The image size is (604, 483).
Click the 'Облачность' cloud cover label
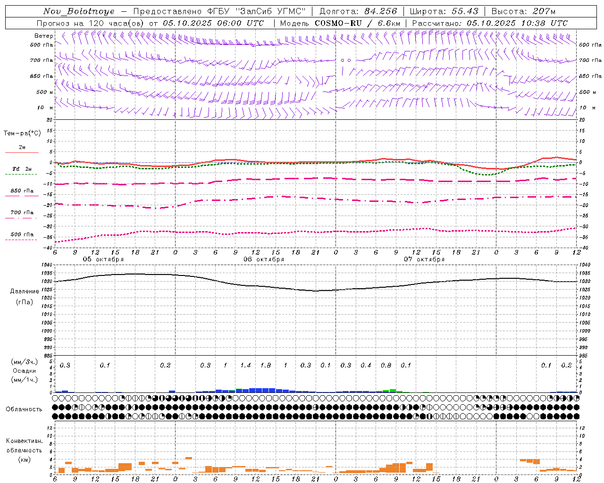click(24, 409)
